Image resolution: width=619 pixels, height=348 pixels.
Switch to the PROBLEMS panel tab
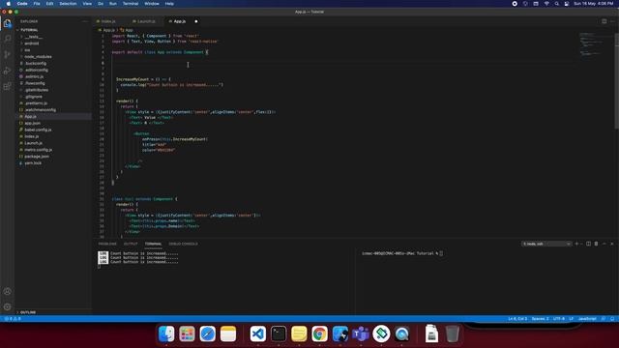107,244
